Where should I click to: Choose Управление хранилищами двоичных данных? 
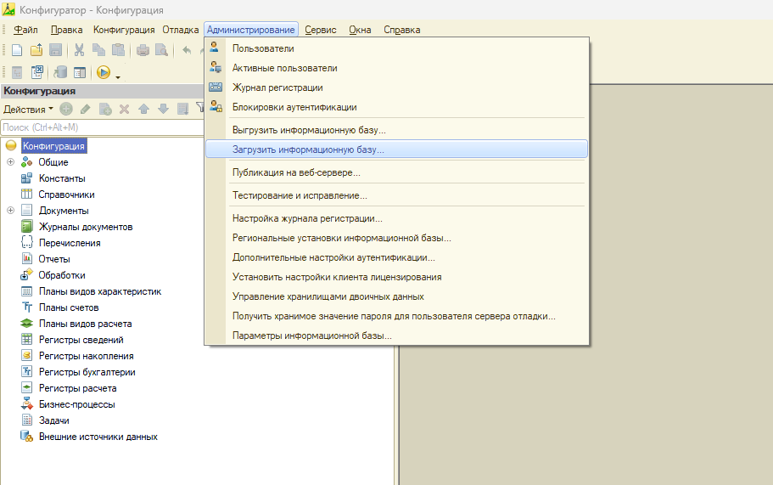click(x=396, y=296)
